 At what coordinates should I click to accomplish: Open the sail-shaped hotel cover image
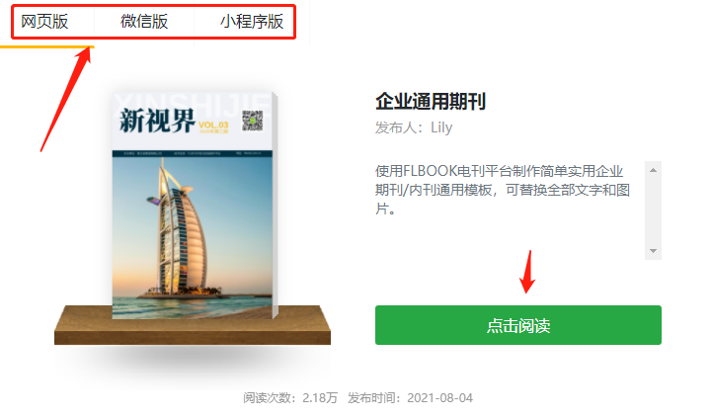[x=193, y=236]
